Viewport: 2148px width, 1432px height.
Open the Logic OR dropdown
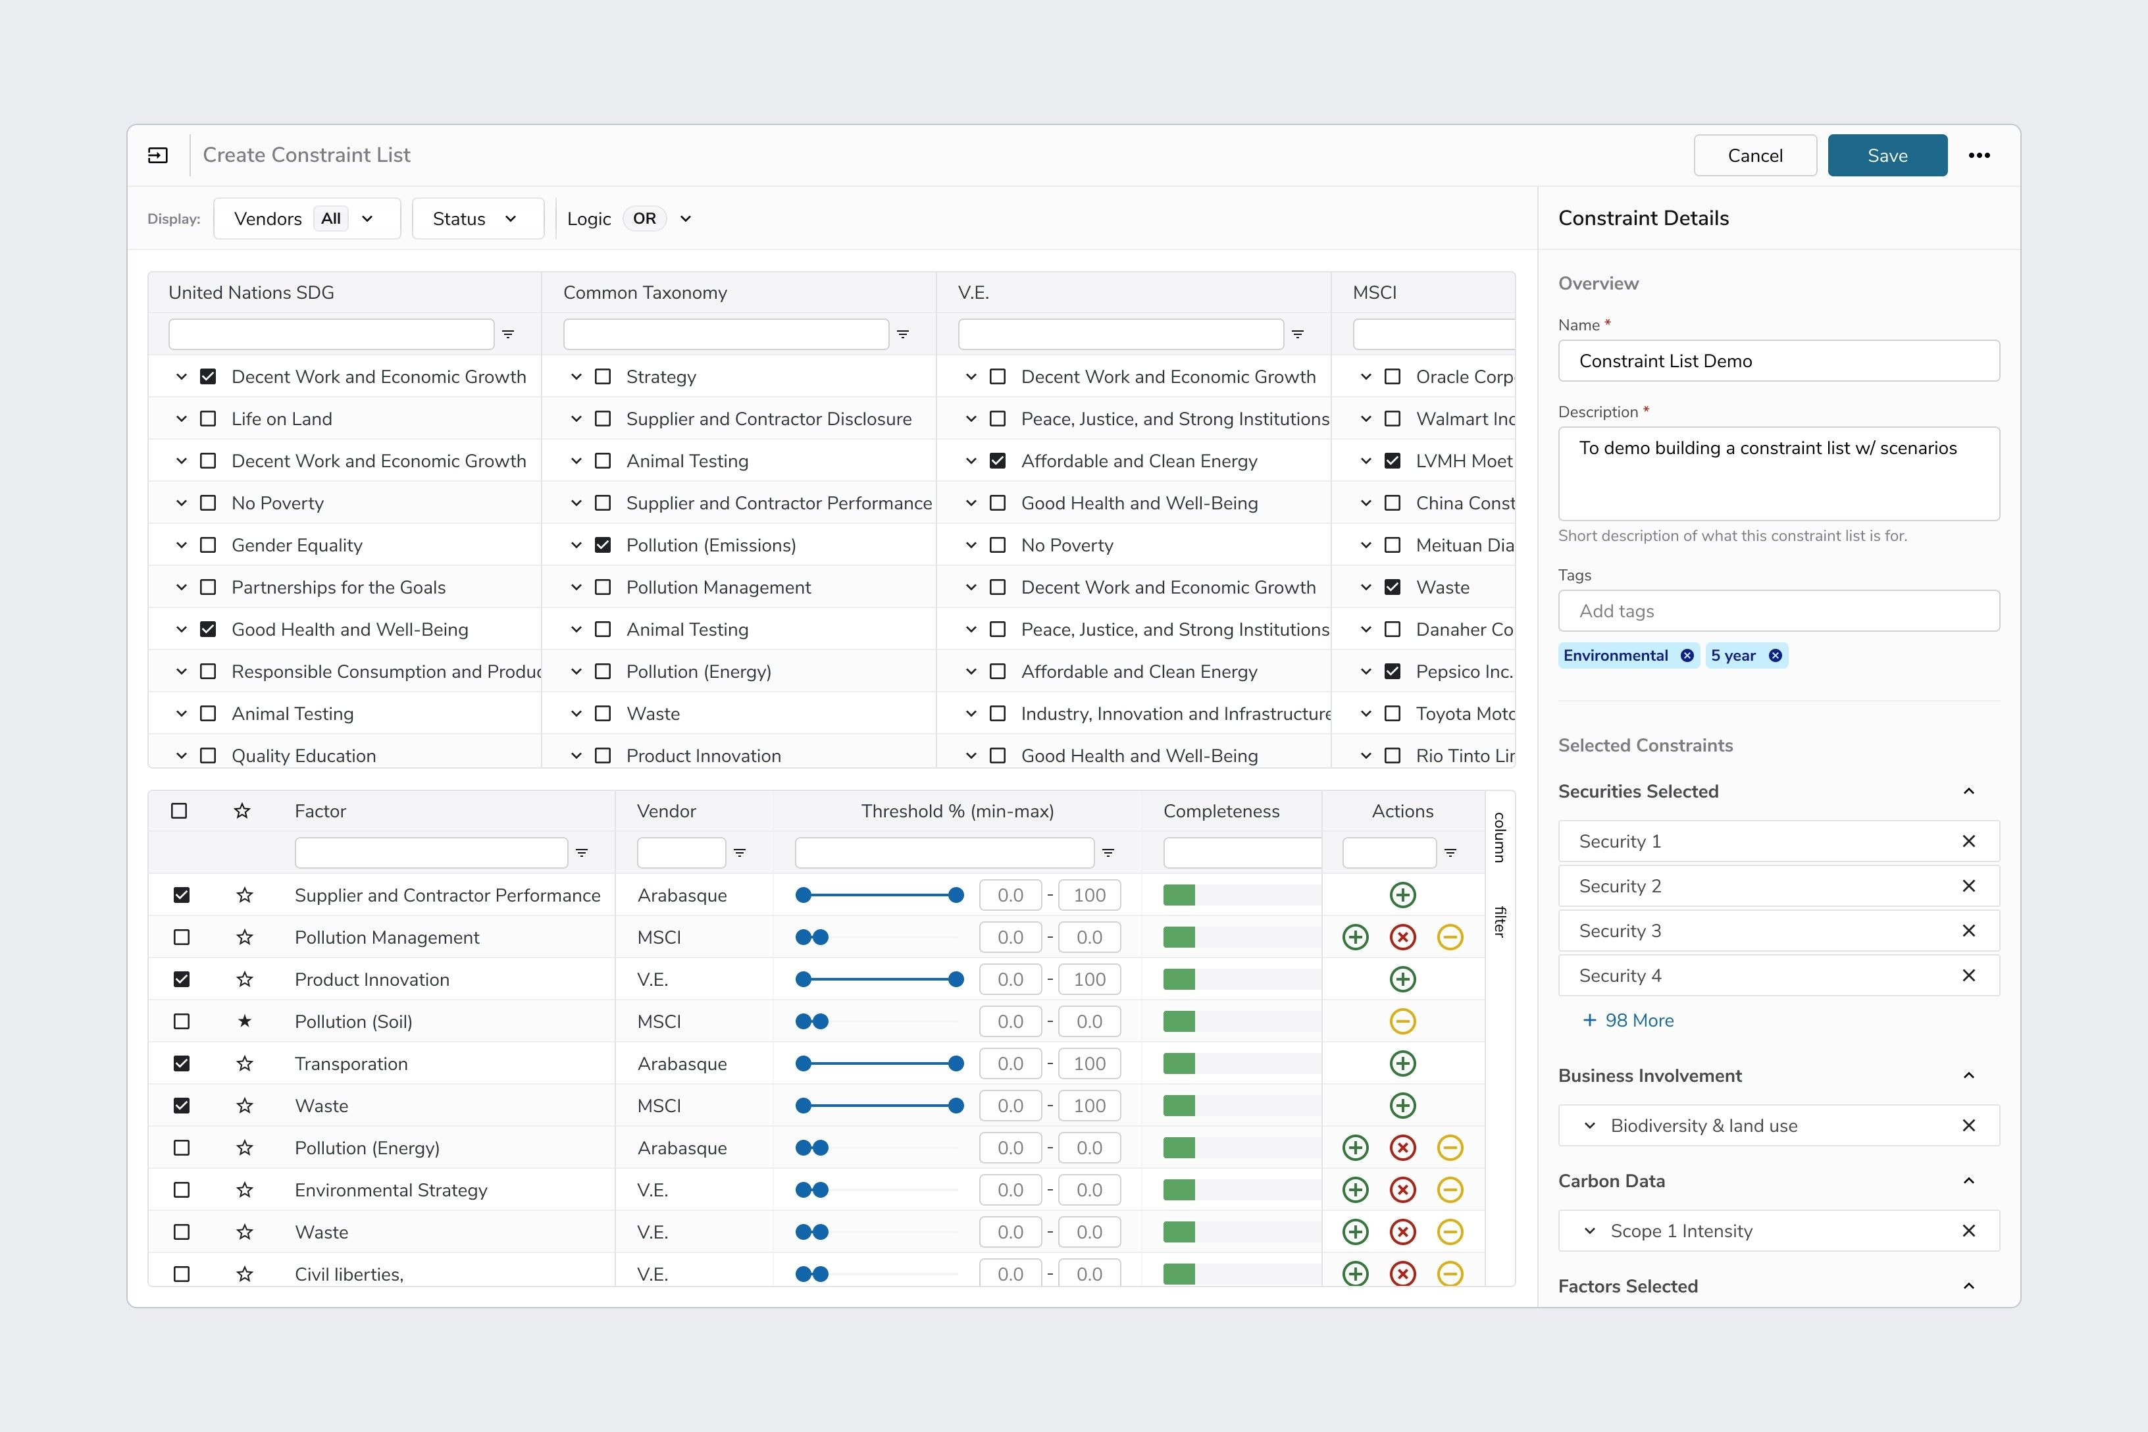point(630,219)
